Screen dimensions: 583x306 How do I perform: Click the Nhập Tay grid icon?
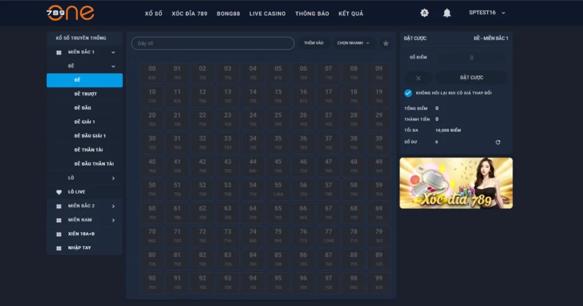point(59,248)
